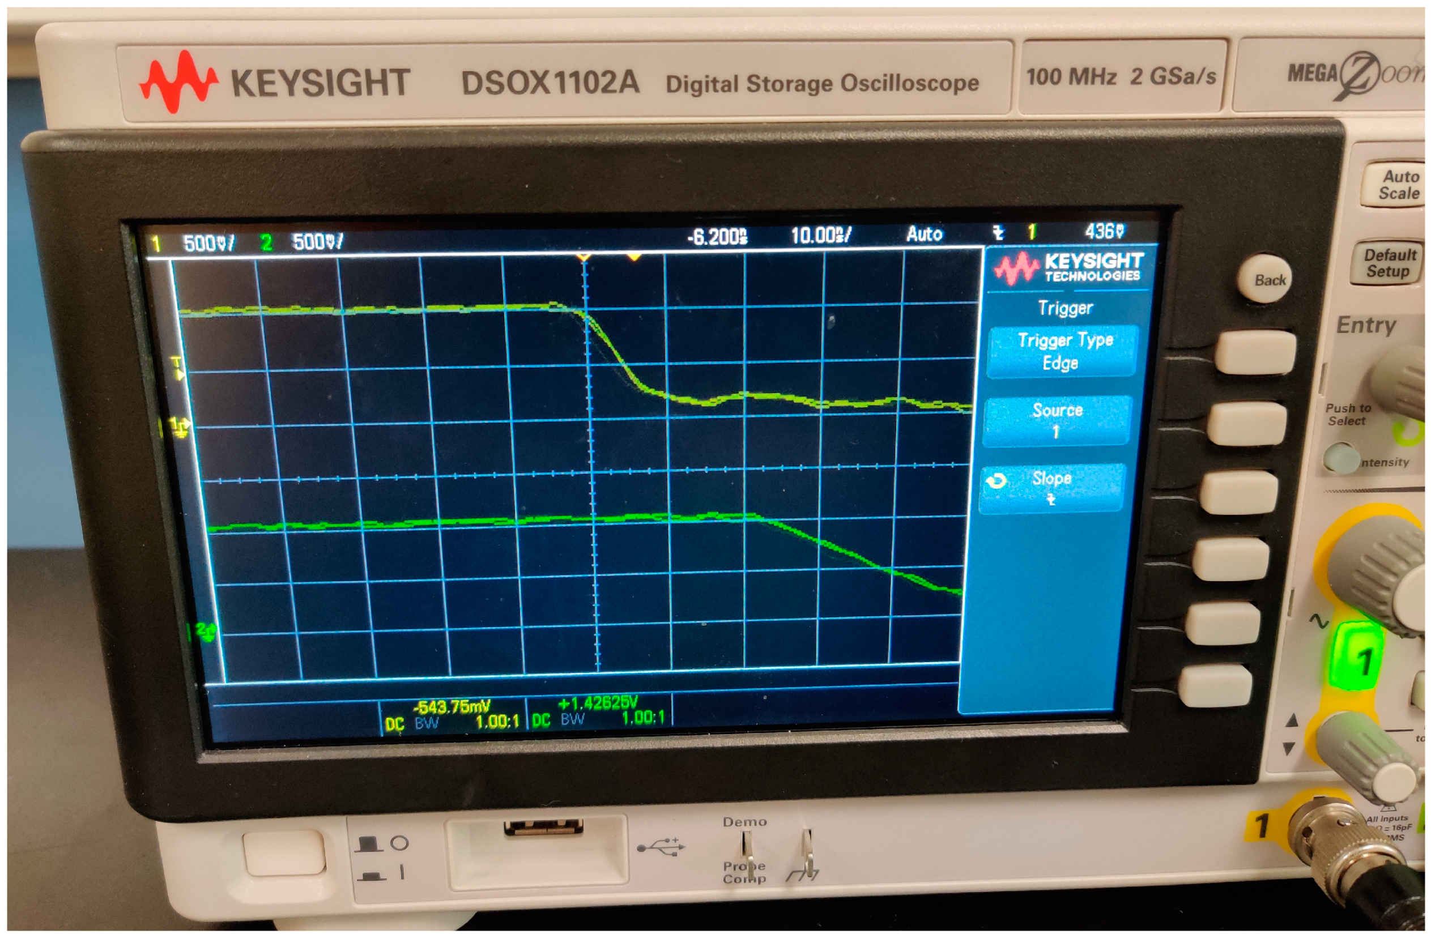Tap the Auto trigger mode indicator
1431x938 pixels.
pyautogui.click(x=924, y=234)
